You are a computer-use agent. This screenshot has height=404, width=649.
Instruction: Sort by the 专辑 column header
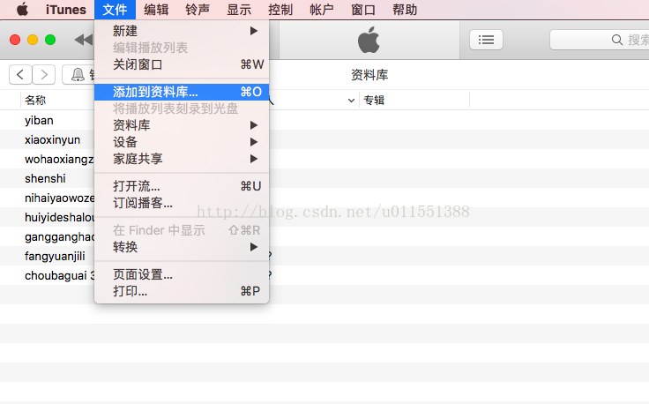(x=374, y=100)
